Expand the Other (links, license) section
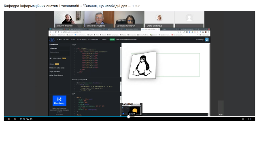Screen dimensions: 259x145 coord(56,75)
